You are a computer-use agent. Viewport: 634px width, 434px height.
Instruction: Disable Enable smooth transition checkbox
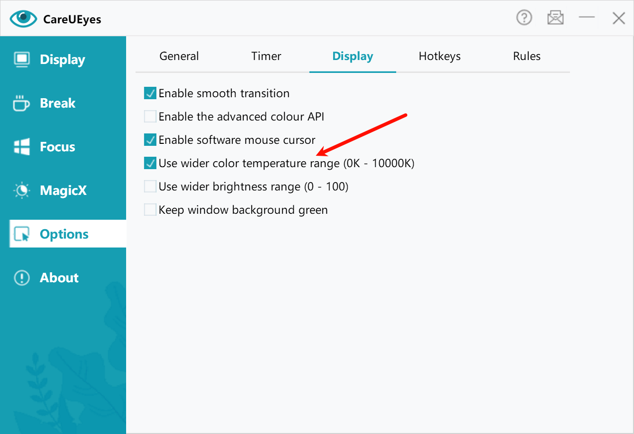[x=150, y=93]
